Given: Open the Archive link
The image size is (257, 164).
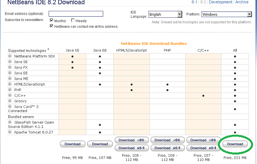Looking at the screenshot, I should coord(242,2).
